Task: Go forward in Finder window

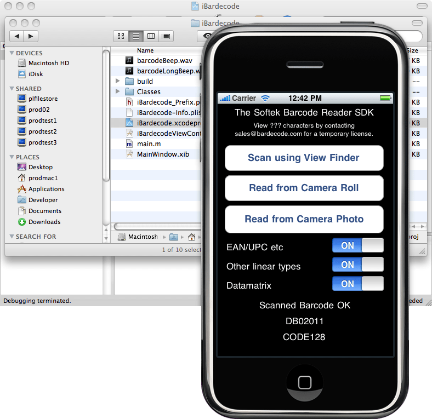Action: 31,36
